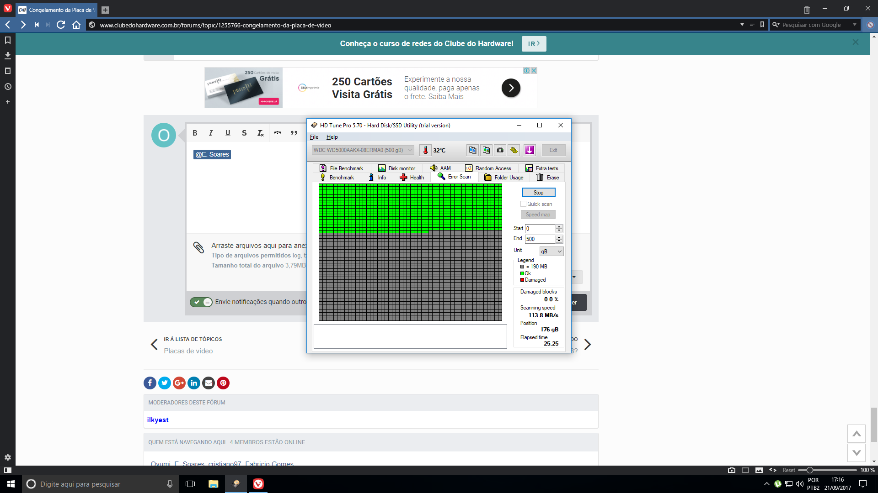878x493 pixels.
Task: Switch to the File Benchmark tab
Action: [x=341, y=168]
